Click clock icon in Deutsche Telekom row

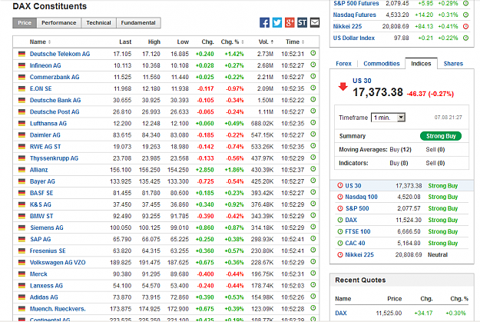(313, 53)
